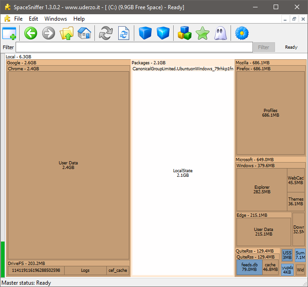Select the small Wid folder block

[x=300, y=270]
